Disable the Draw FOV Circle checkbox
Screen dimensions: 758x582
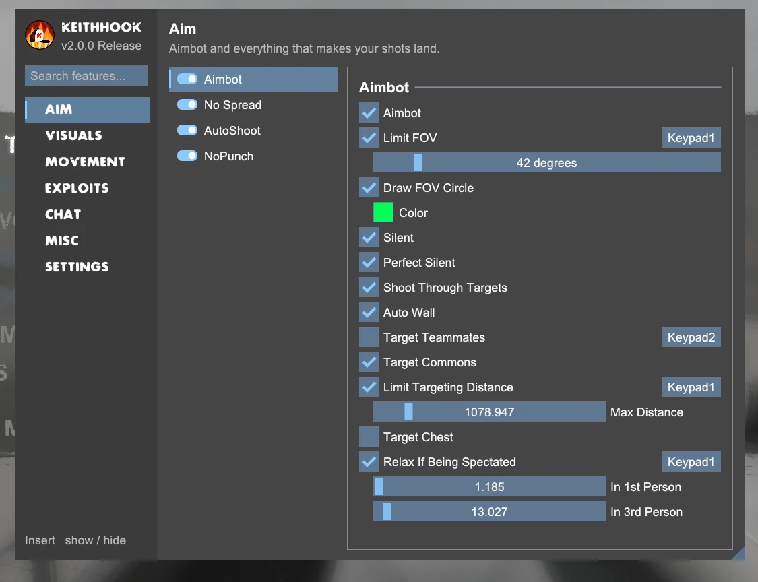point(369,187)
